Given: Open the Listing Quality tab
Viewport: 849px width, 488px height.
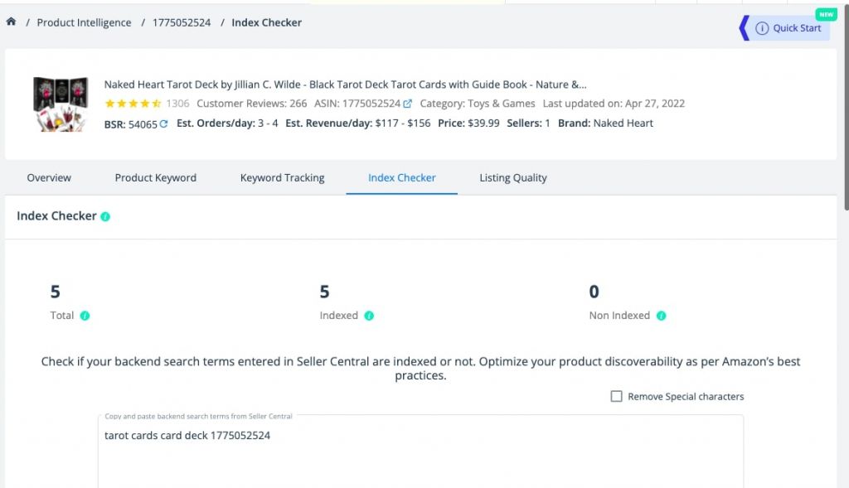Looking at the screenshot, I should pos(512,177).
